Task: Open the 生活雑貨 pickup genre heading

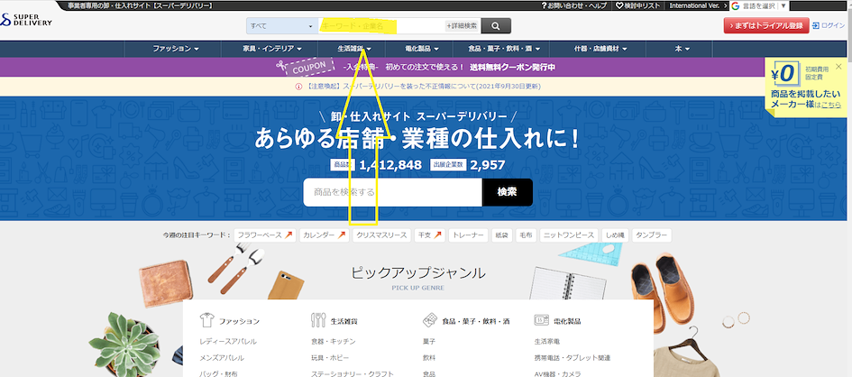Action: click(344, 321)
